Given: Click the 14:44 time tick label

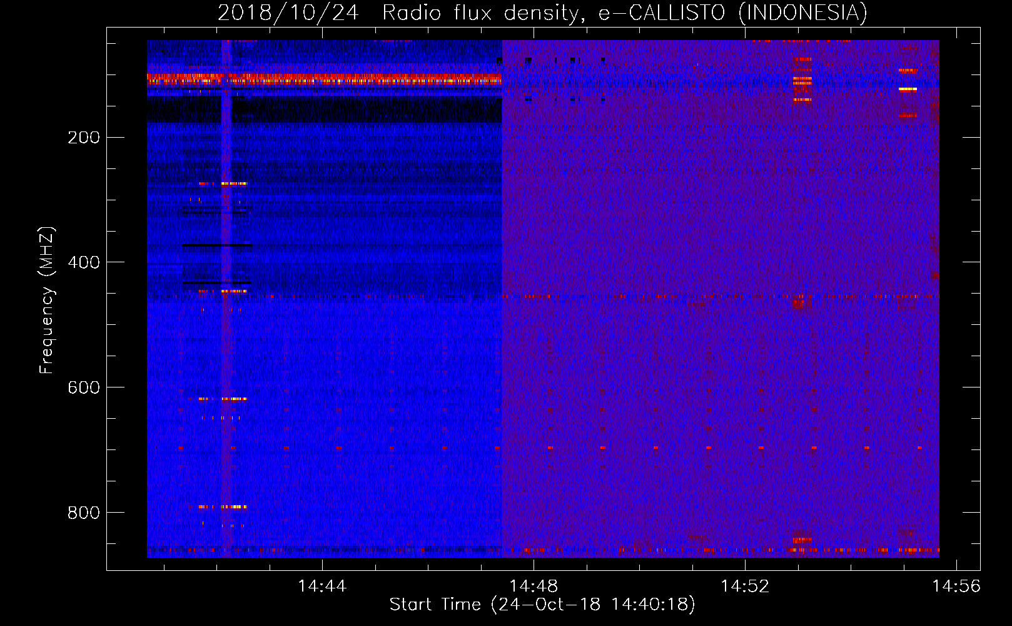Looking at the screenshot, I should click(322, 586).
